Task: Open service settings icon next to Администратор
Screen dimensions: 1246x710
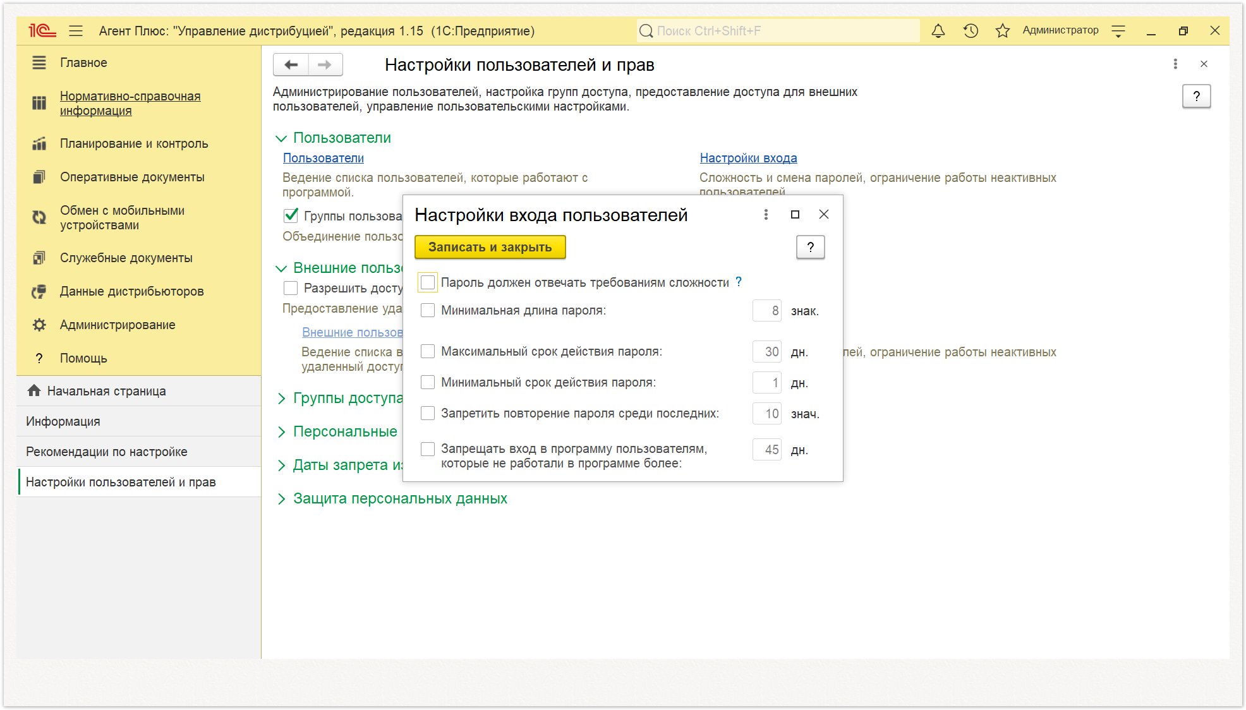Action: point(1118,31)
